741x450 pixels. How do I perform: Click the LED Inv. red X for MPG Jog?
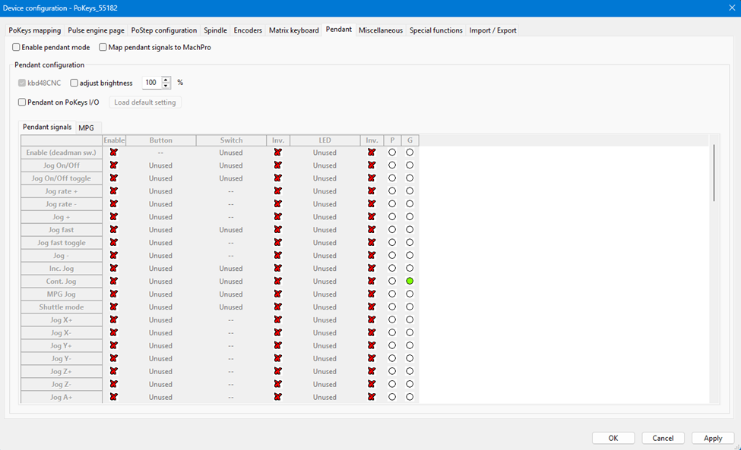point(372,294)
